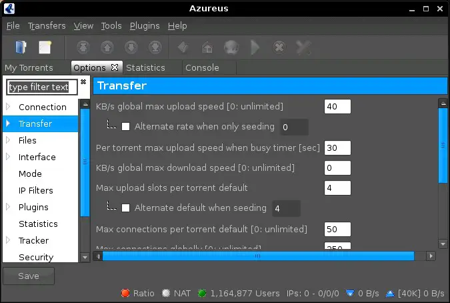
Task: Click the horizontal scrollbar left arrow
Action: (98, 256)
